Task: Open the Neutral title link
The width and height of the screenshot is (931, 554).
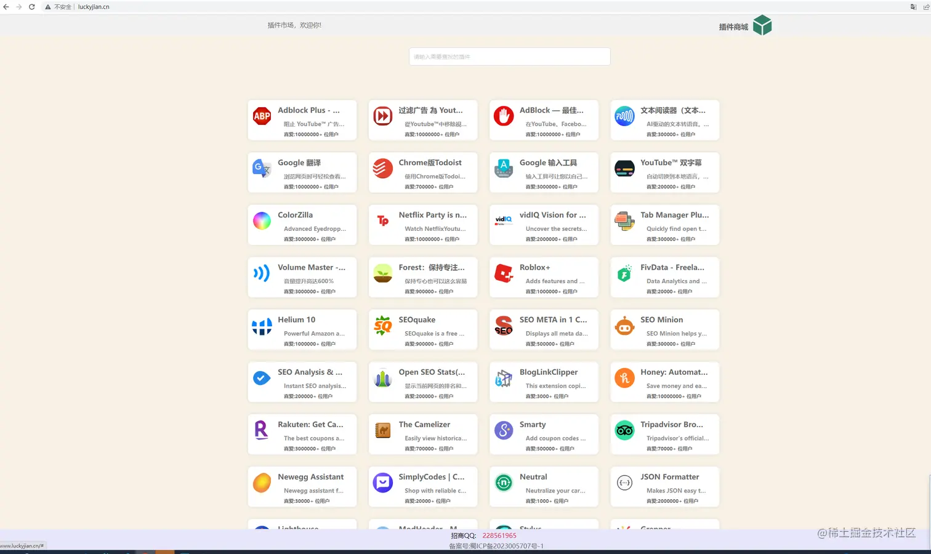Action: click(x=533, y=476)
